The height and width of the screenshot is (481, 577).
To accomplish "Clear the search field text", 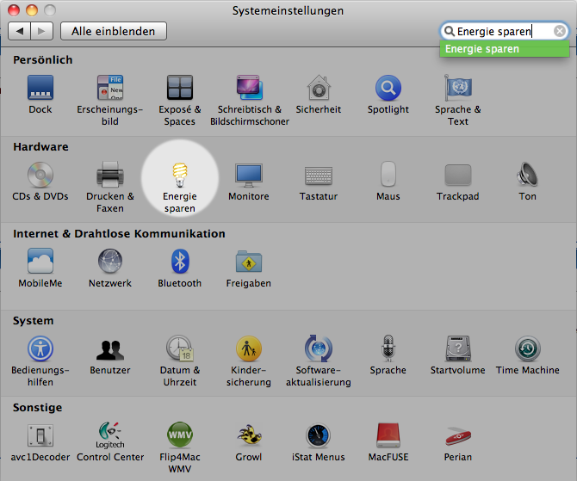I will [x=559, y=31].
